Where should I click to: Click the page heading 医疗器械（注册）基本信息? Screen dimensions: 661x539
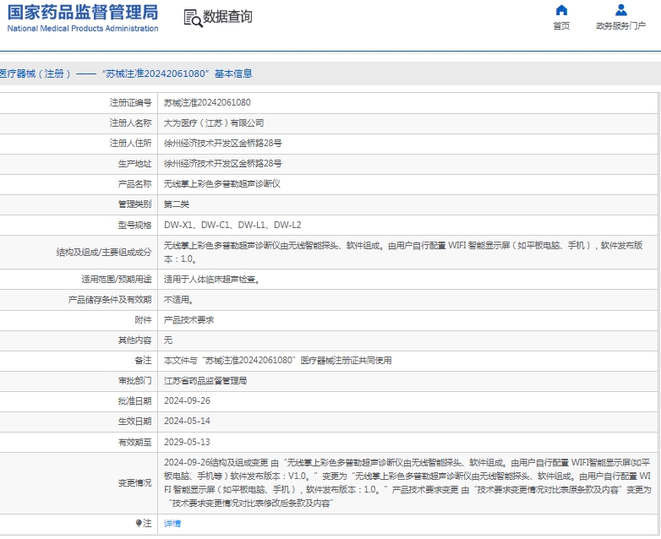tap(126, 73)
